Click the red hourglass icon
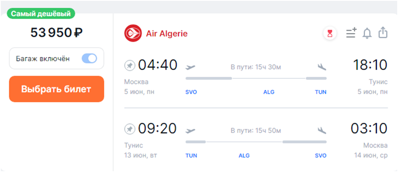The height and width of the screenshot is (172, 398). coord(330,34)
